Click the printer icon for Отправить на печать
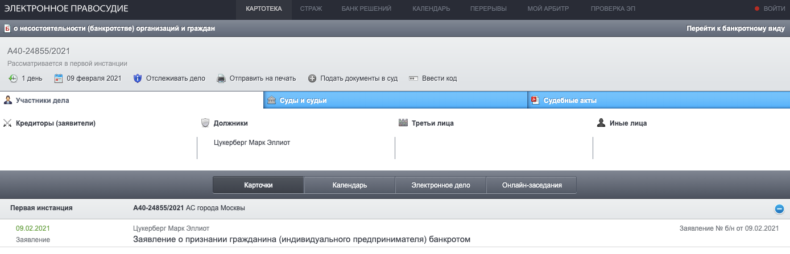This screenshot has width=790, height=254. pyautogui.click(x=221, y=78)
